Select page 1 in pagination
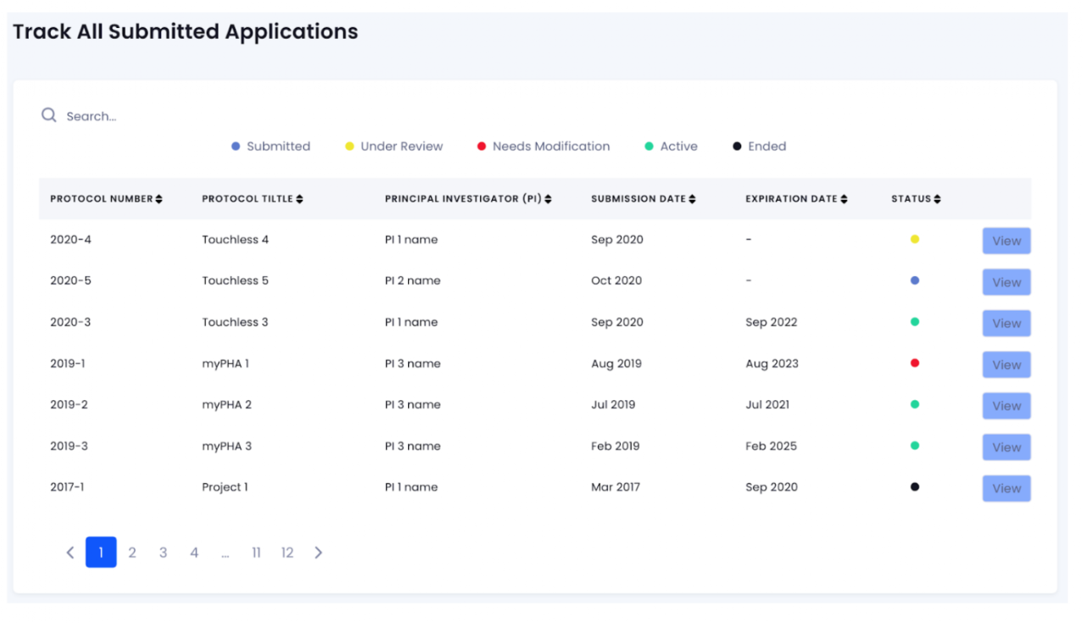Viewport: 1084px width, 623px height. [101, 552]
